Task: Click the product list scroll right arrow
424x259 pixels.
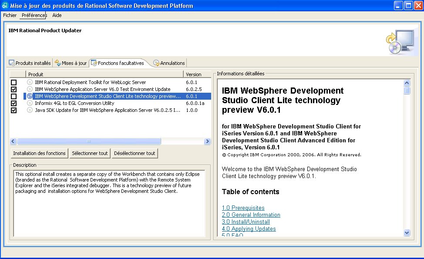Action: pos(207,141)
